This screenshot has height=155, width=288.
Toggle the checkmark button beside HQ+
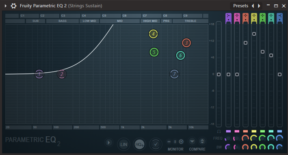point(156,144)
